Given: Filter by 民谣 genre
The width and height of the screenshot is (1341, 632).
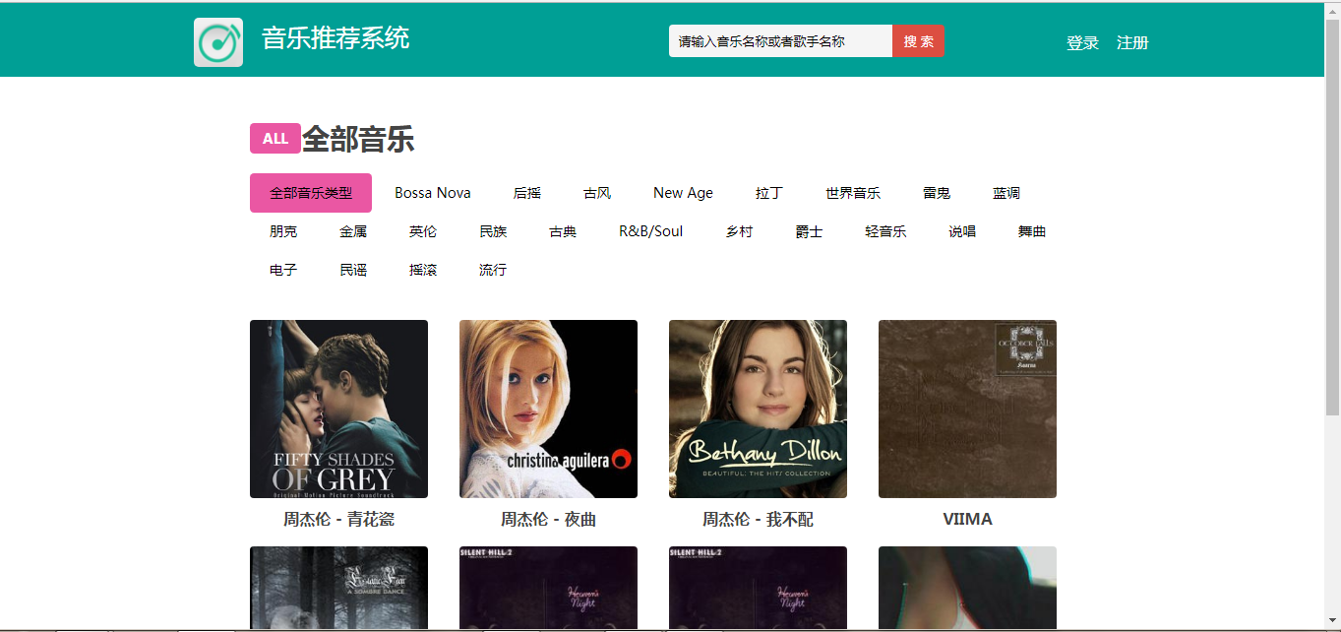Looking at the screenshot, I should coord(353,270).
